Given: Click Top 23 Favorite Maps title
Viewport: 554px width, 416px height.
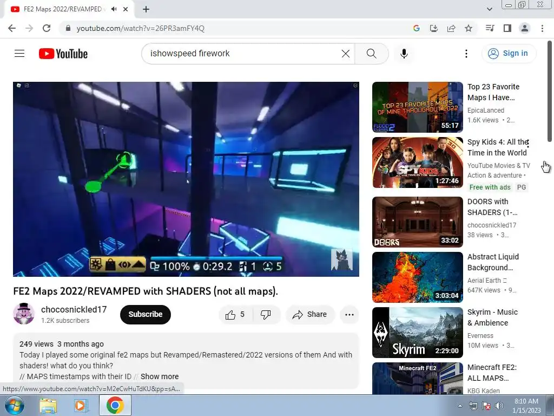Looking at the screenshot, I should click(x=493, y=92).
